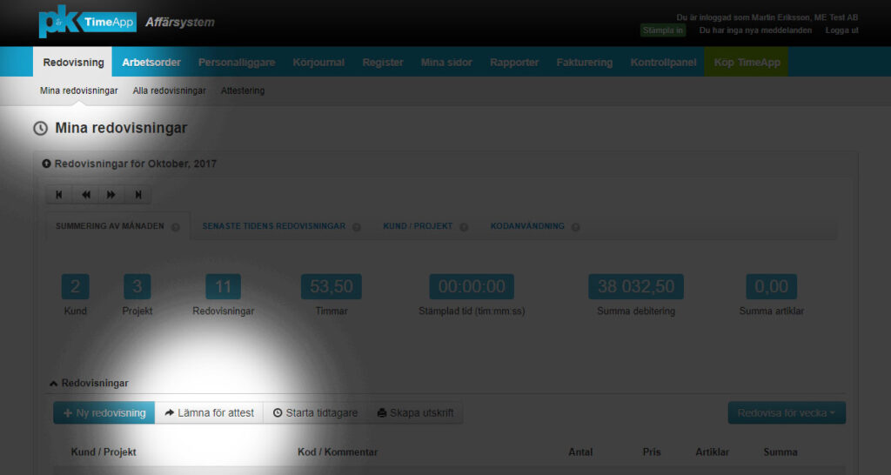Toggle Stämpla in clock-in button
891x475 pixels.
pos(663,30)
